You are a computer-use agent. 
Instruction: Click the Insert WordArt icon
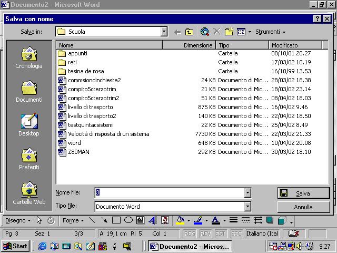[153, 220]
